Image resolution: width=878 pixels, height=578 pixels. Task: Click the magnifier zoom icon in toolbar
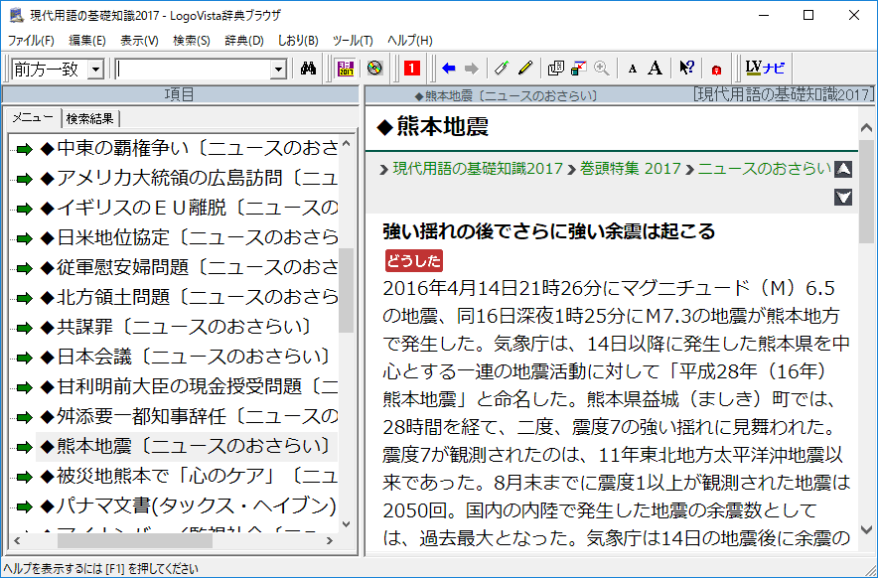click(601, 69)
